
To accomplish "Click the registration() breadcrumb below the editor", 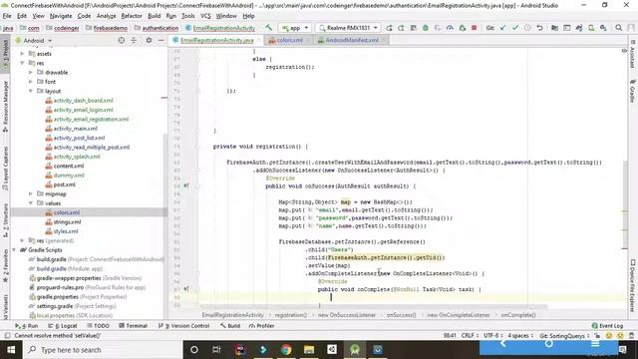I will tap(290, 315).
